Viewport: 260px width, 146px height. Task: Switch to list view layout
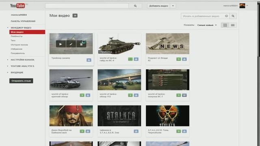point(233,25)
